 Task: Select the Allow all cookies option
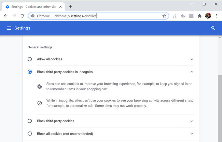pos(30,59)
